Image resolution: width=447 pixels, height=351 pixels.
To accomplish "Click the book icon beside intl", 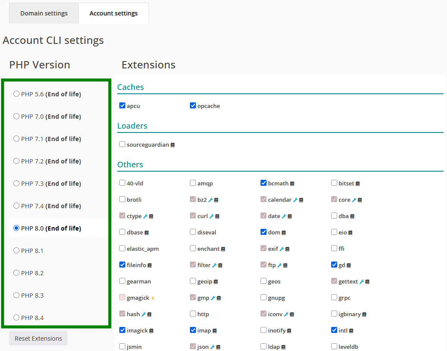I will [x=351, y=331].
